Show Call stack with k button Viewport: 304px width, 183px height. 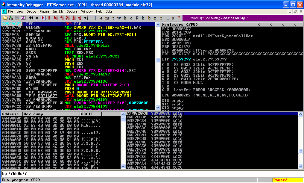point(143,18)
